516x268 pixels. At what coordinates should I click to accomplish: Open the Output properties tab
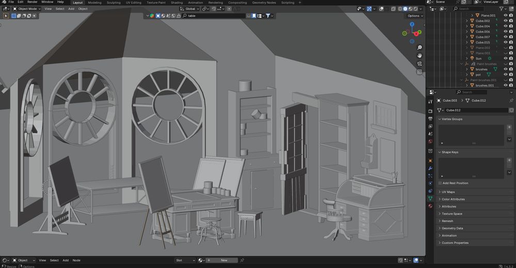(430, 119)
